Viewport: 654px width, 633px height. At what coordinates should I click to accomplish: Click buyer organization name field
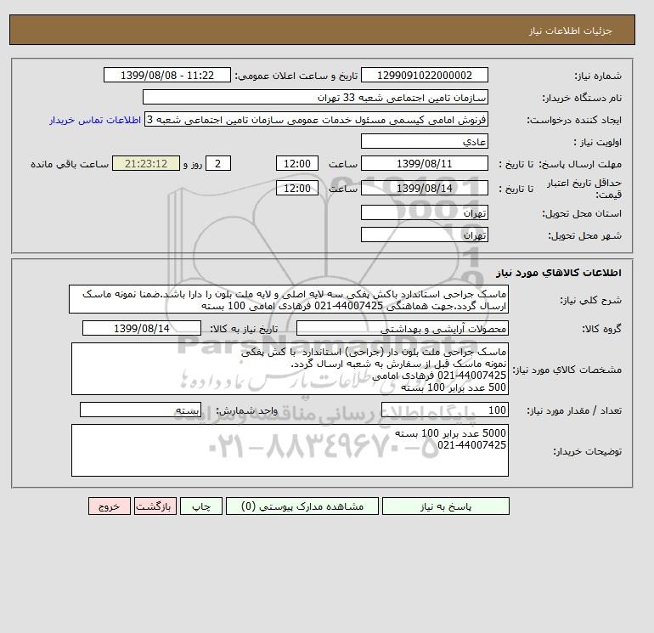[x=315, y=97]
